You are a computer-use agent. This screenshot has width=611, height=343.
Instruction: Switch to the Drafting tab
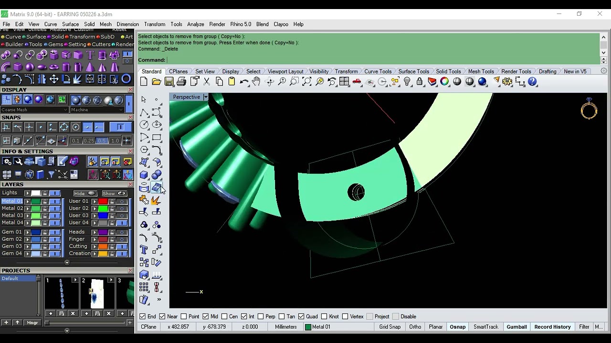[548, 71]
